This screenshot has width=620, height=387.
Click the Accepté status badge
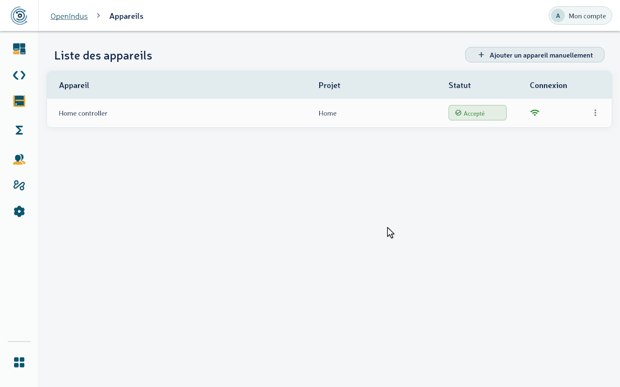pyautogui.click(x=477, y=113)
